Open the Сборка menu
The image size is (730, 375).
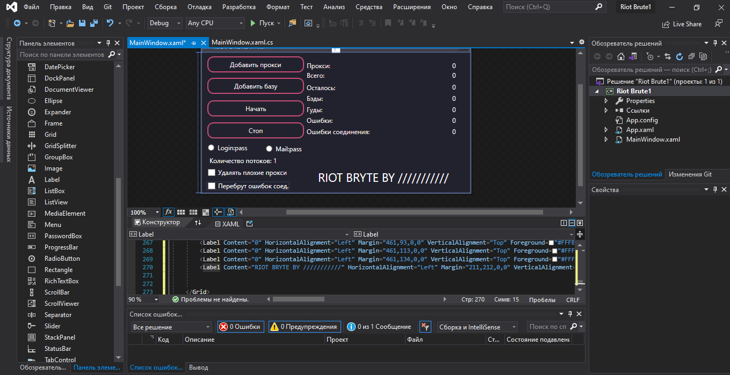(165, 7)
